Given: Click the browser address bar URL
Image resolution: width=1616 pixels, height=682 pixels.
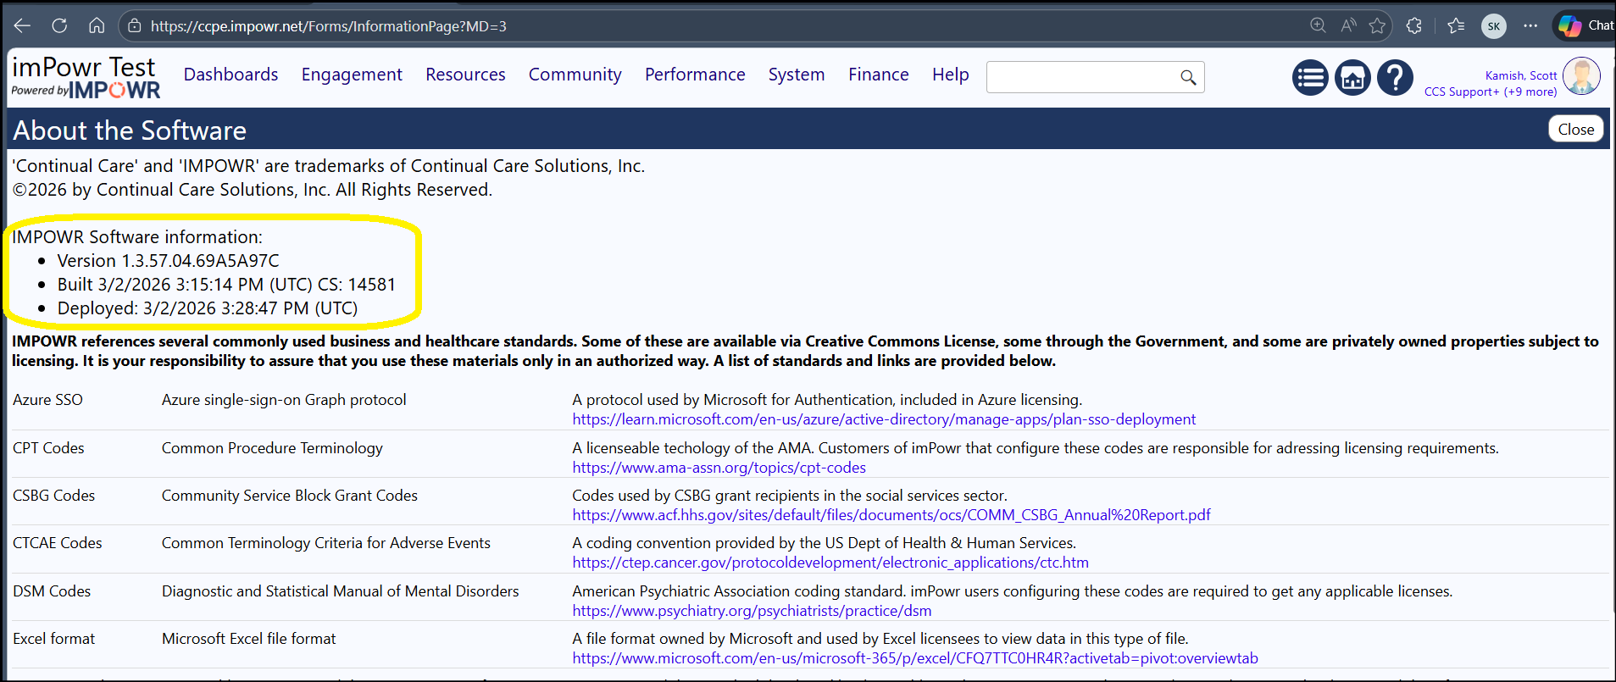Looking at the screenshot, I should (329, 26).
